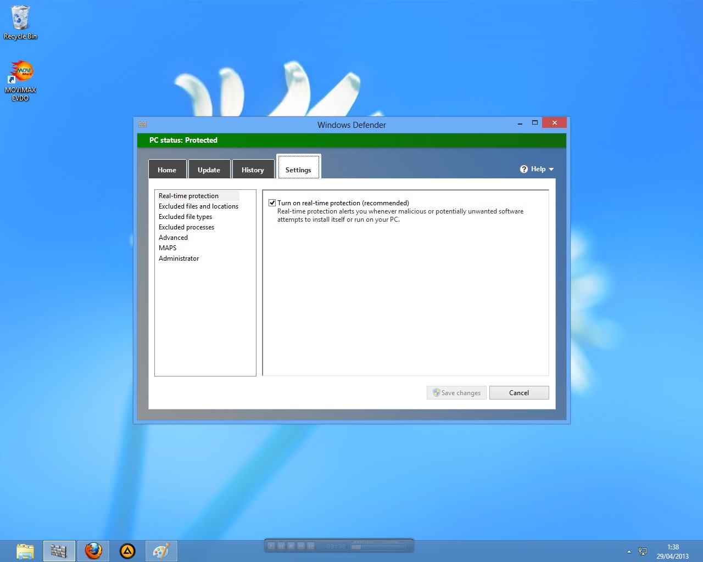The height and width of the screenshot is (562, 703).
Task: Click the Cancel button
Action: pos(519,393)
